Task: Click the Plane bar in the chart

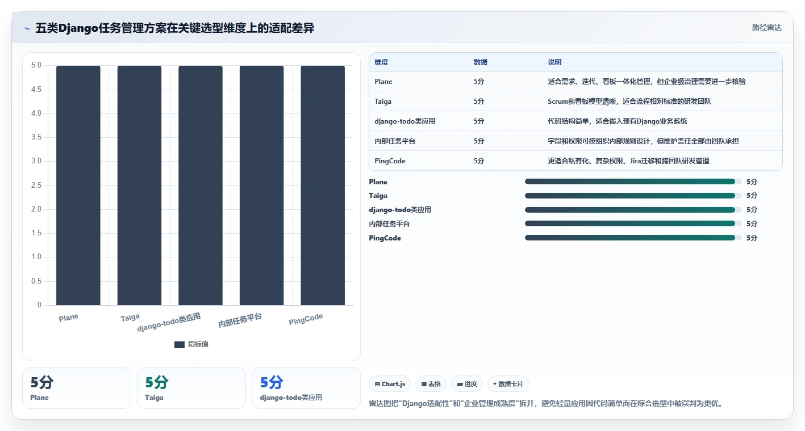Action: (78, 185)
